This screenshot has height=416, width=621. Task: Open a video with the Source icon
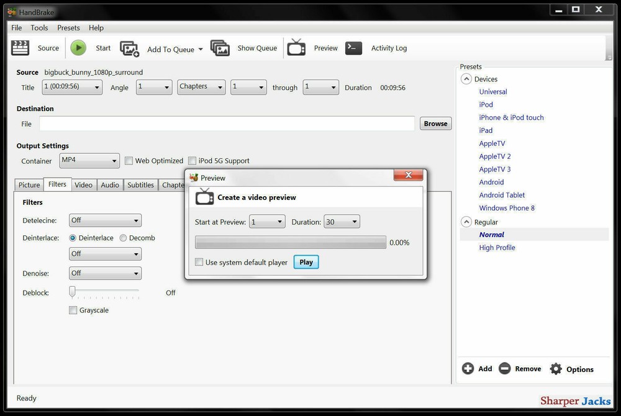point(20,48)
